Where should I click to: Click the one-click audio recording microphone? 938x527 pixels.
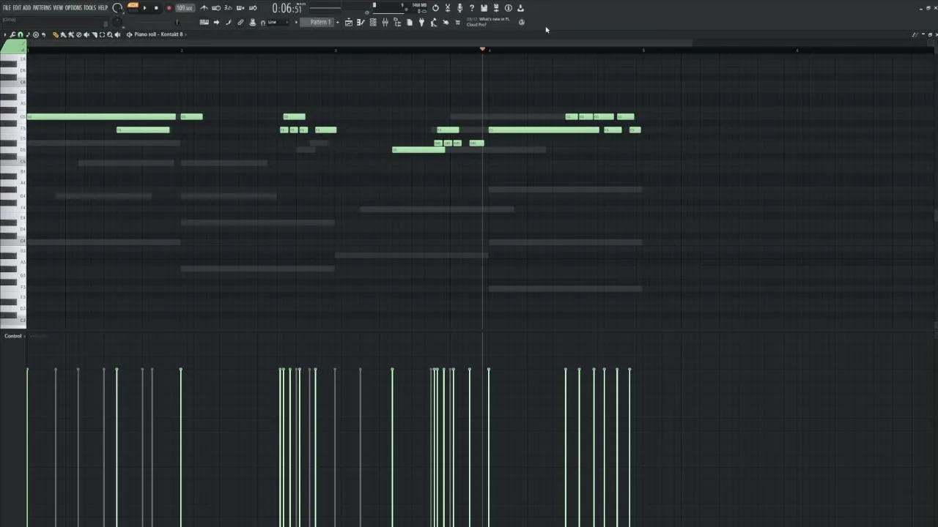(x=459, y=8)
